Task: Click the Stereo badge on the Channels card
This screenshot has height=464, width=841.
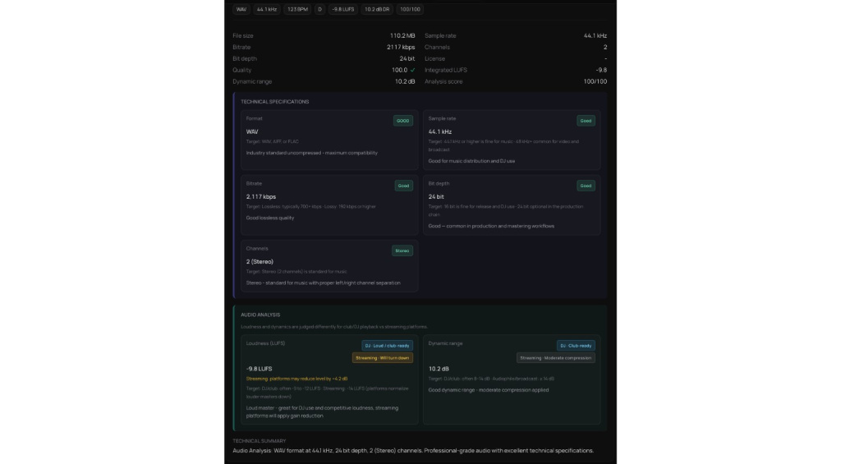Action: tap(402, 250)
